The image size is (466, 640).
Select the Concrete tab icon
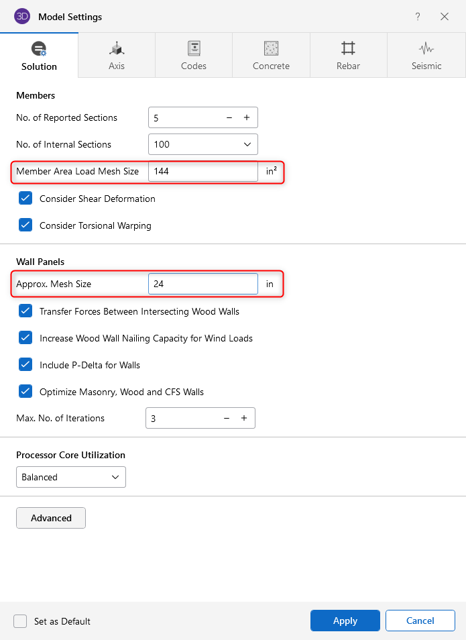pyautogui.click(x=271, y=49)
